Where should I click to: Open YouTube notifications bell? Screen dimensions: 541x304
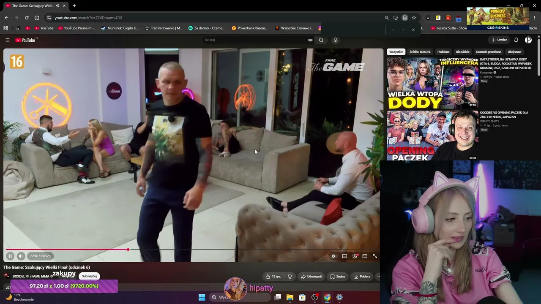tap(516, 40)
